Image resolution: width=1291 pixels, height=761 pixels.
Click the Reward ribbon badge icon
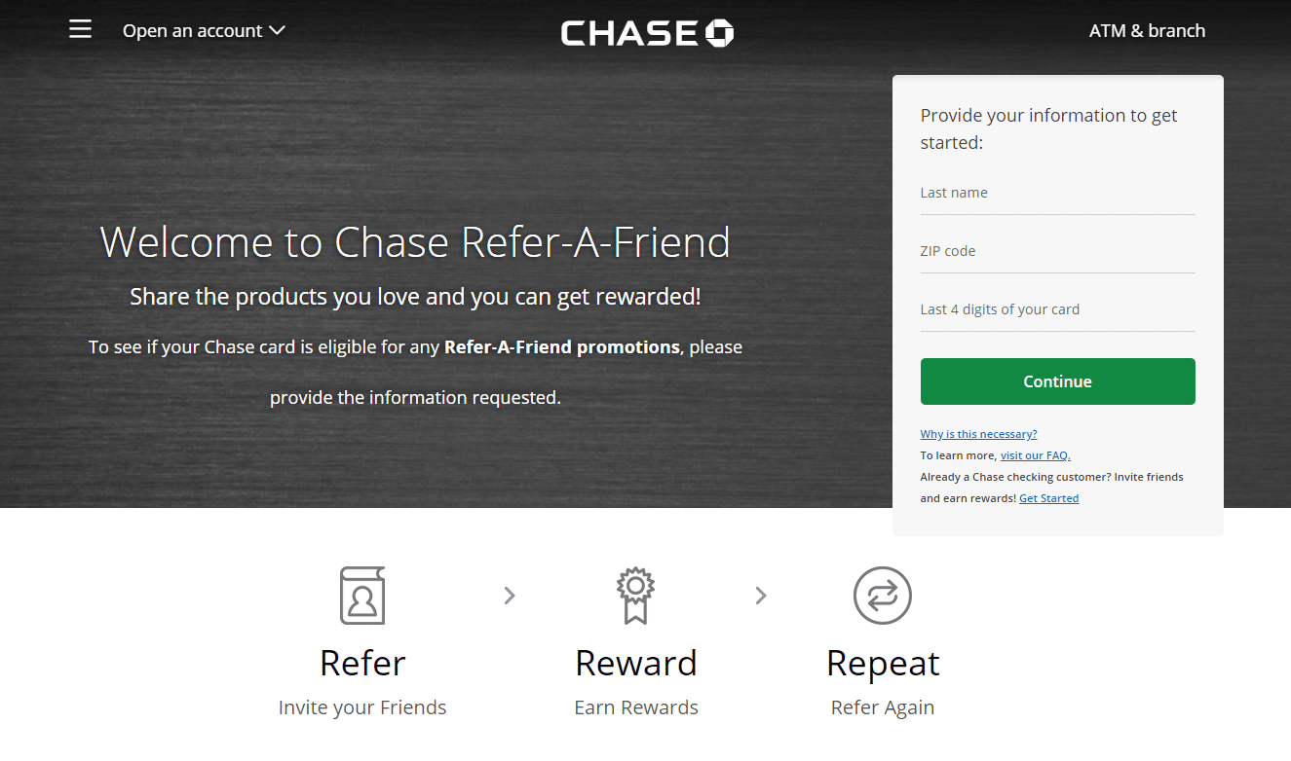[635, 596]
